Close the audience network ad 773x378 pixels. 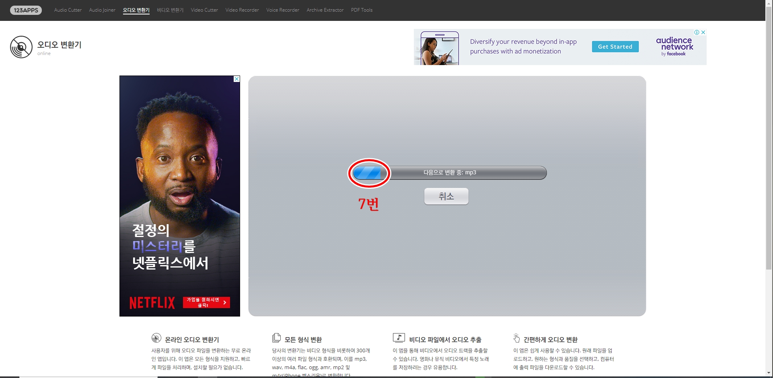point(703,33)
